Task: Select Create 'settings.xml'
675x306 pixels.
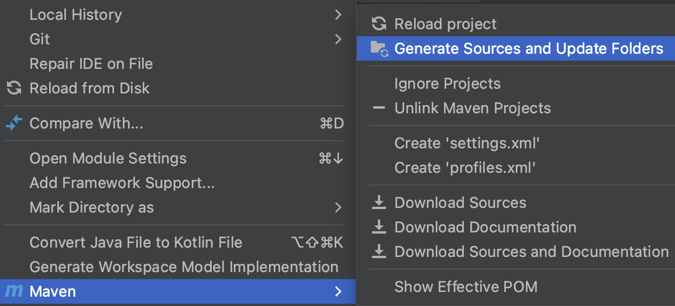Action: (x=516, y=142)
